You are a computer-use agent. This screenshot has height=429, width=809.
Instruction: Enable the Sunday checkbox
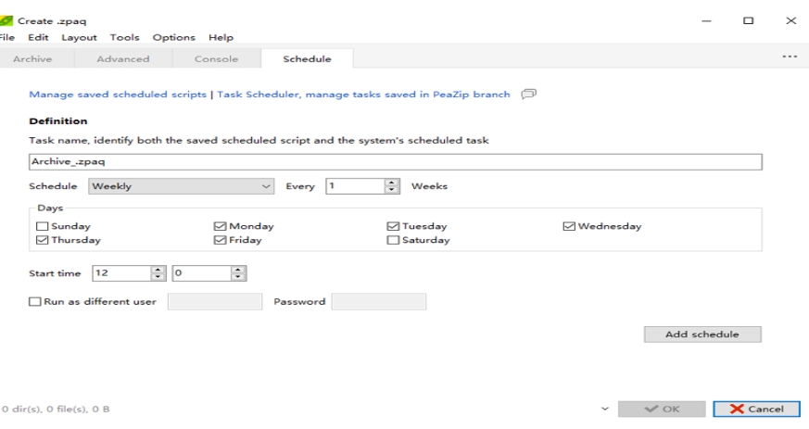click(x=41, y=226)
